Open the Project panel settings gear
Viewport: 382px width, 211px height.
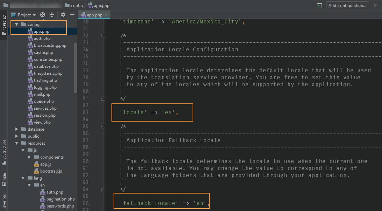[63, 15]
